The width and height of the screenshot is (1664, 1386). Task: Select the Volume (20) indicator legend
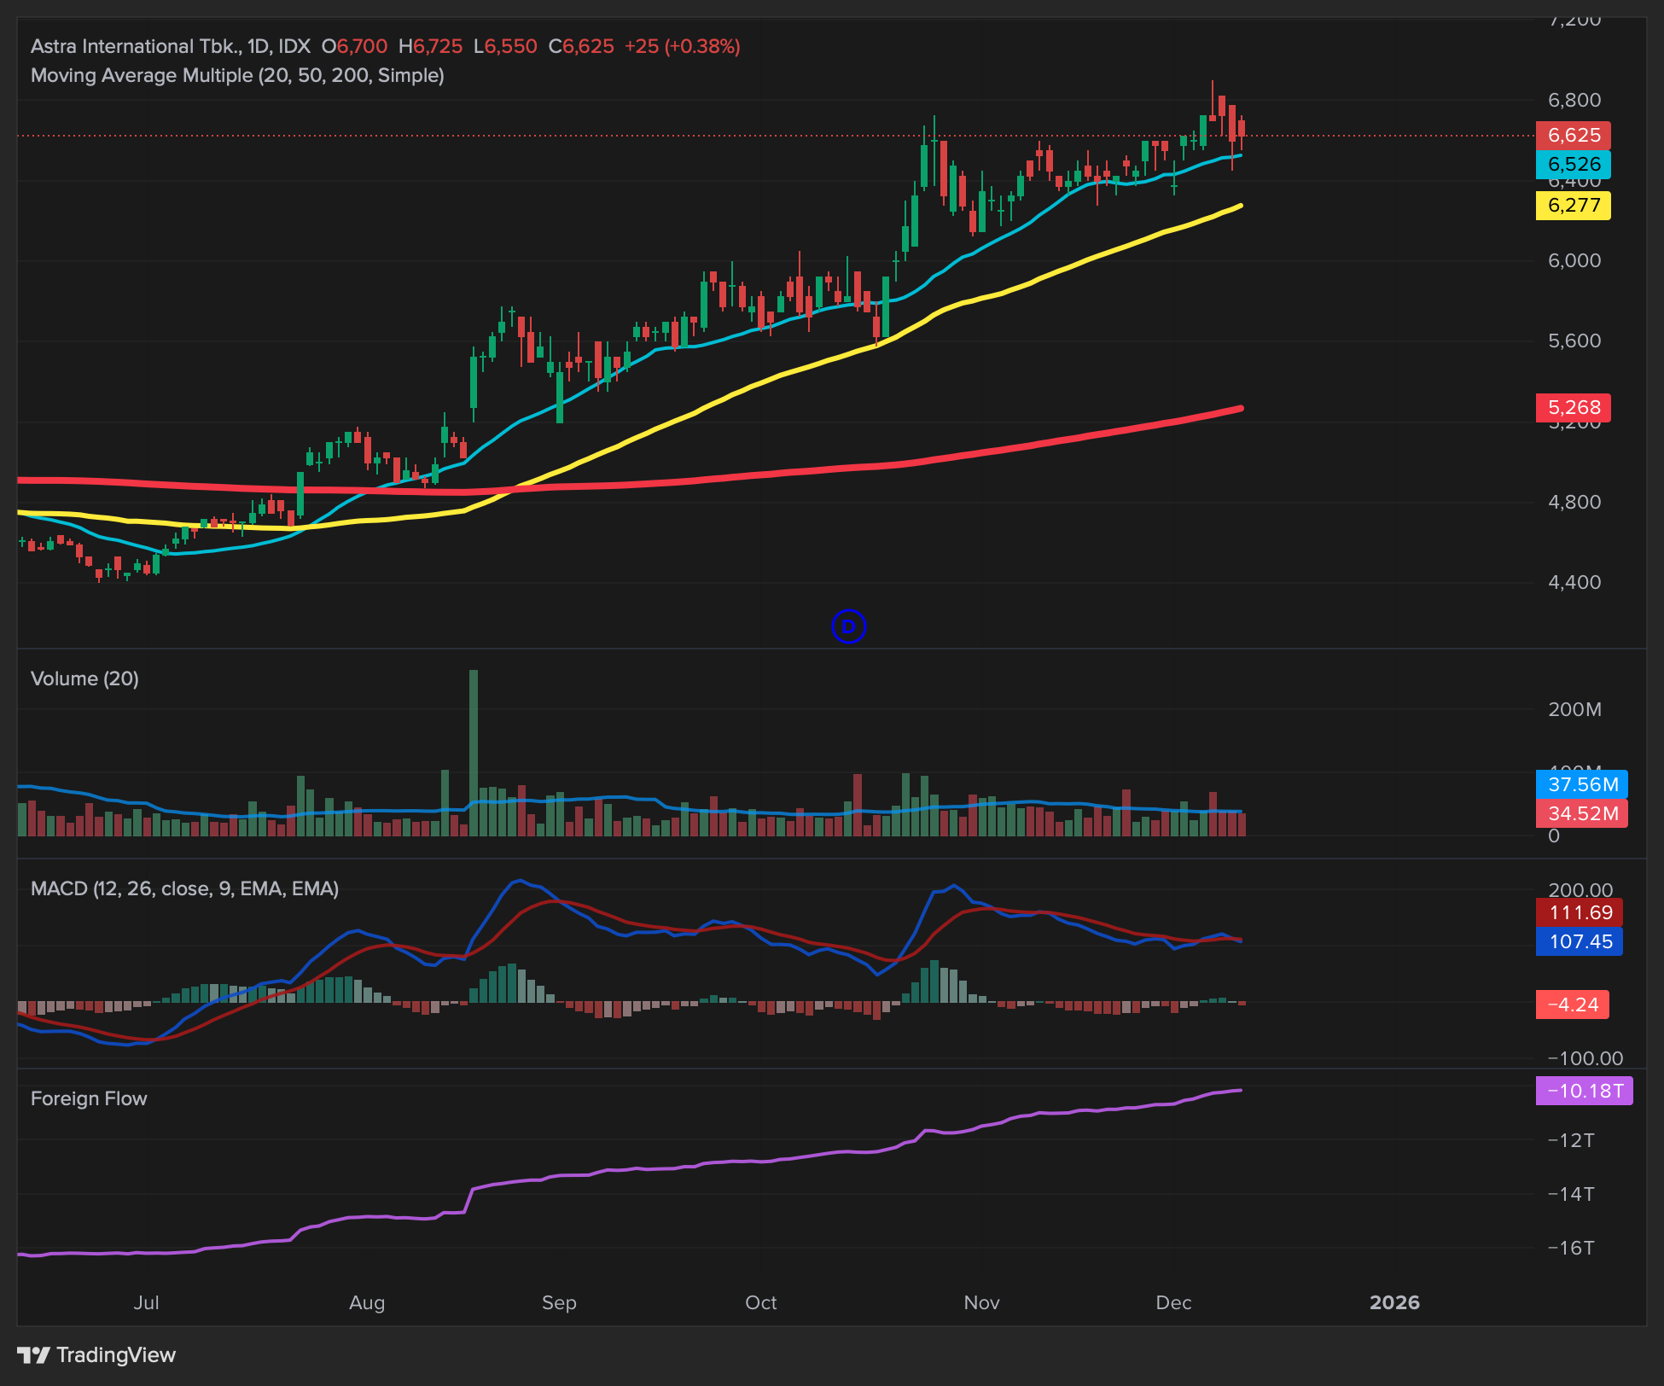pos(84,678)
